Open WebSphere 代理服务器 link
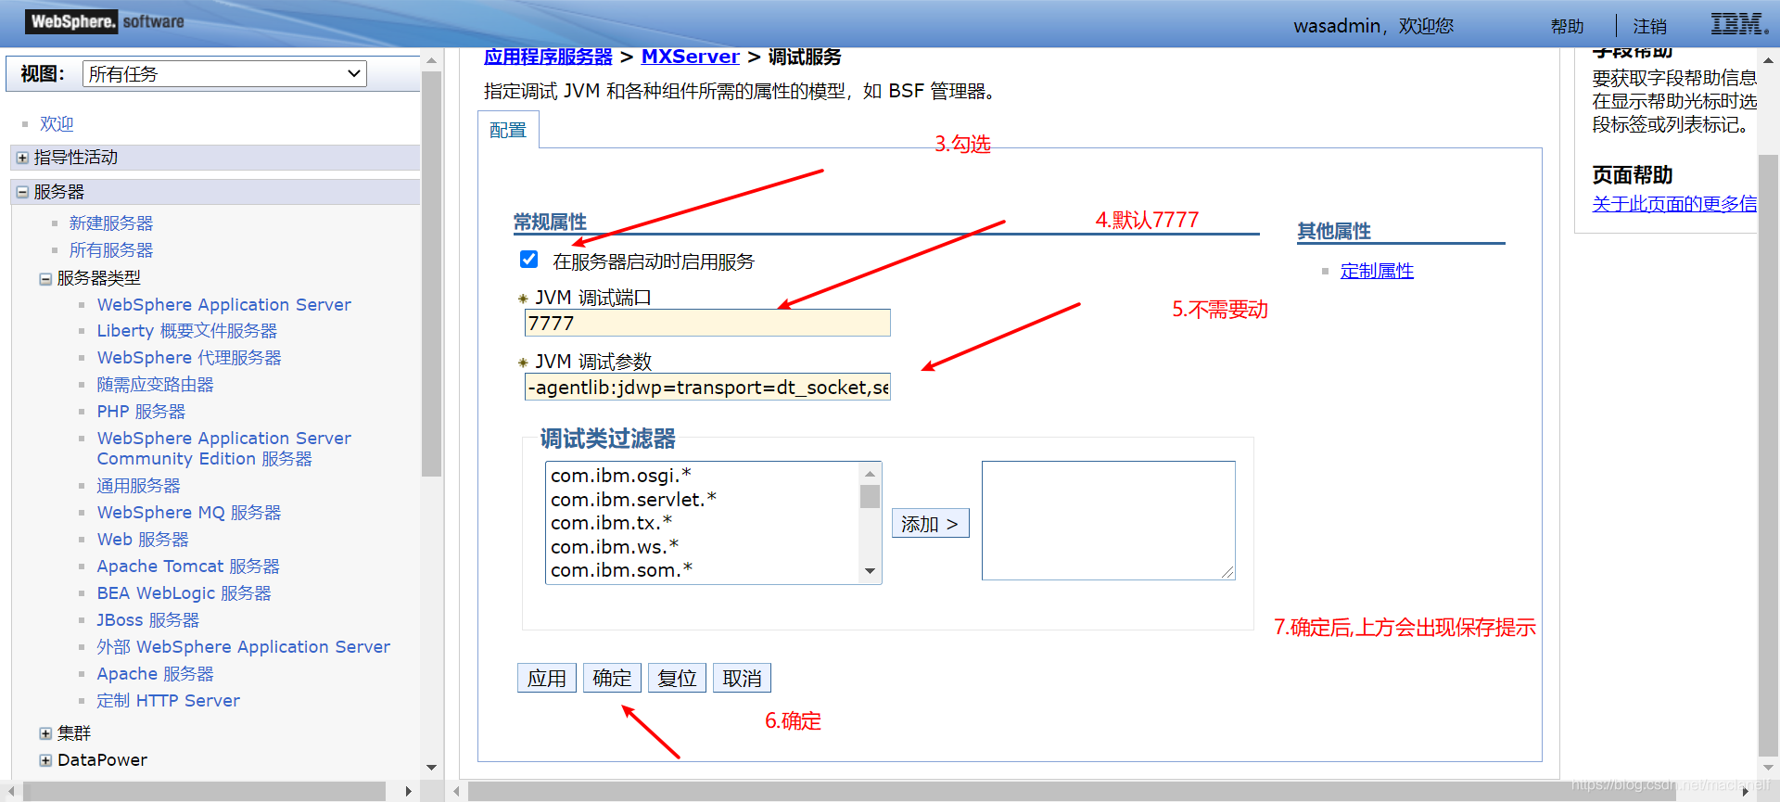This screenshot has width=1780, height=802. coord(189,358)
